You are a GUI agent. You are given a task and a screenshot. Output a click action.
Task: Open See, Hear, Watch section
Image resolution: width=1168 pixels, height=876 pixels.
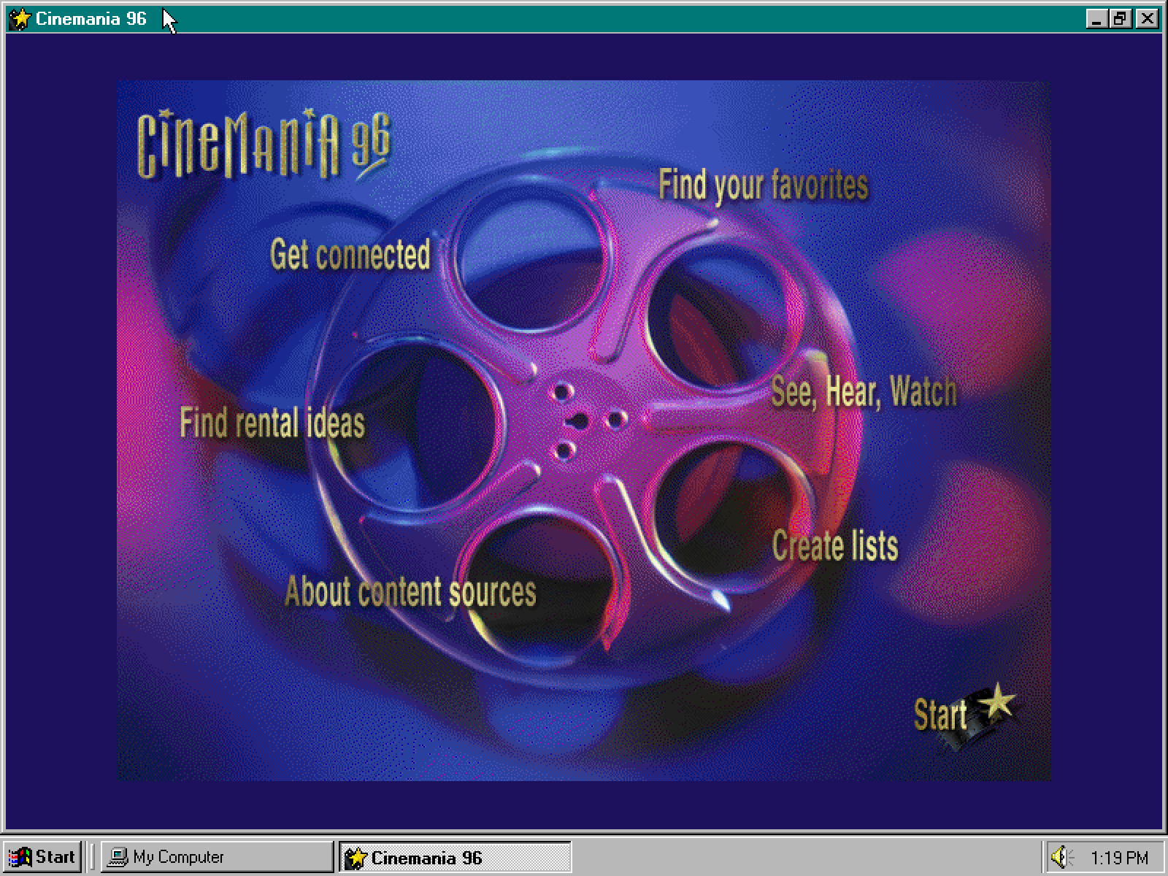pos(863,392)
